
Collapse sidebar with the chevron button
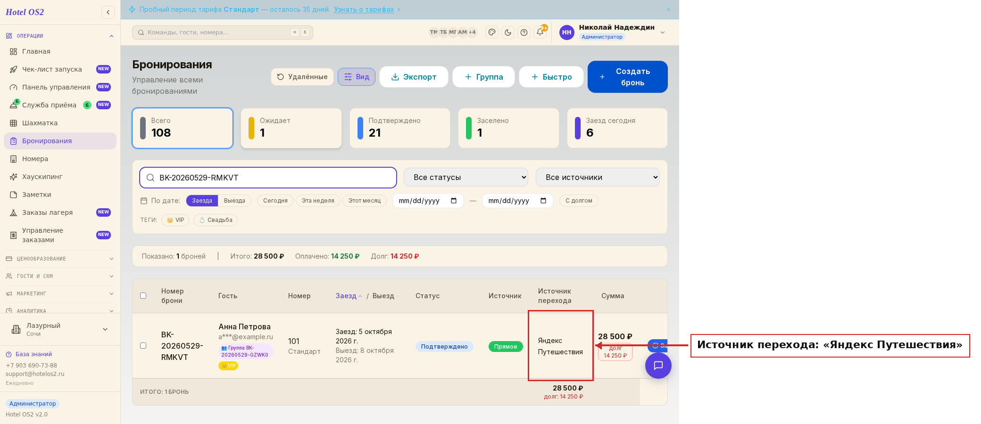[x=108, y=12]
